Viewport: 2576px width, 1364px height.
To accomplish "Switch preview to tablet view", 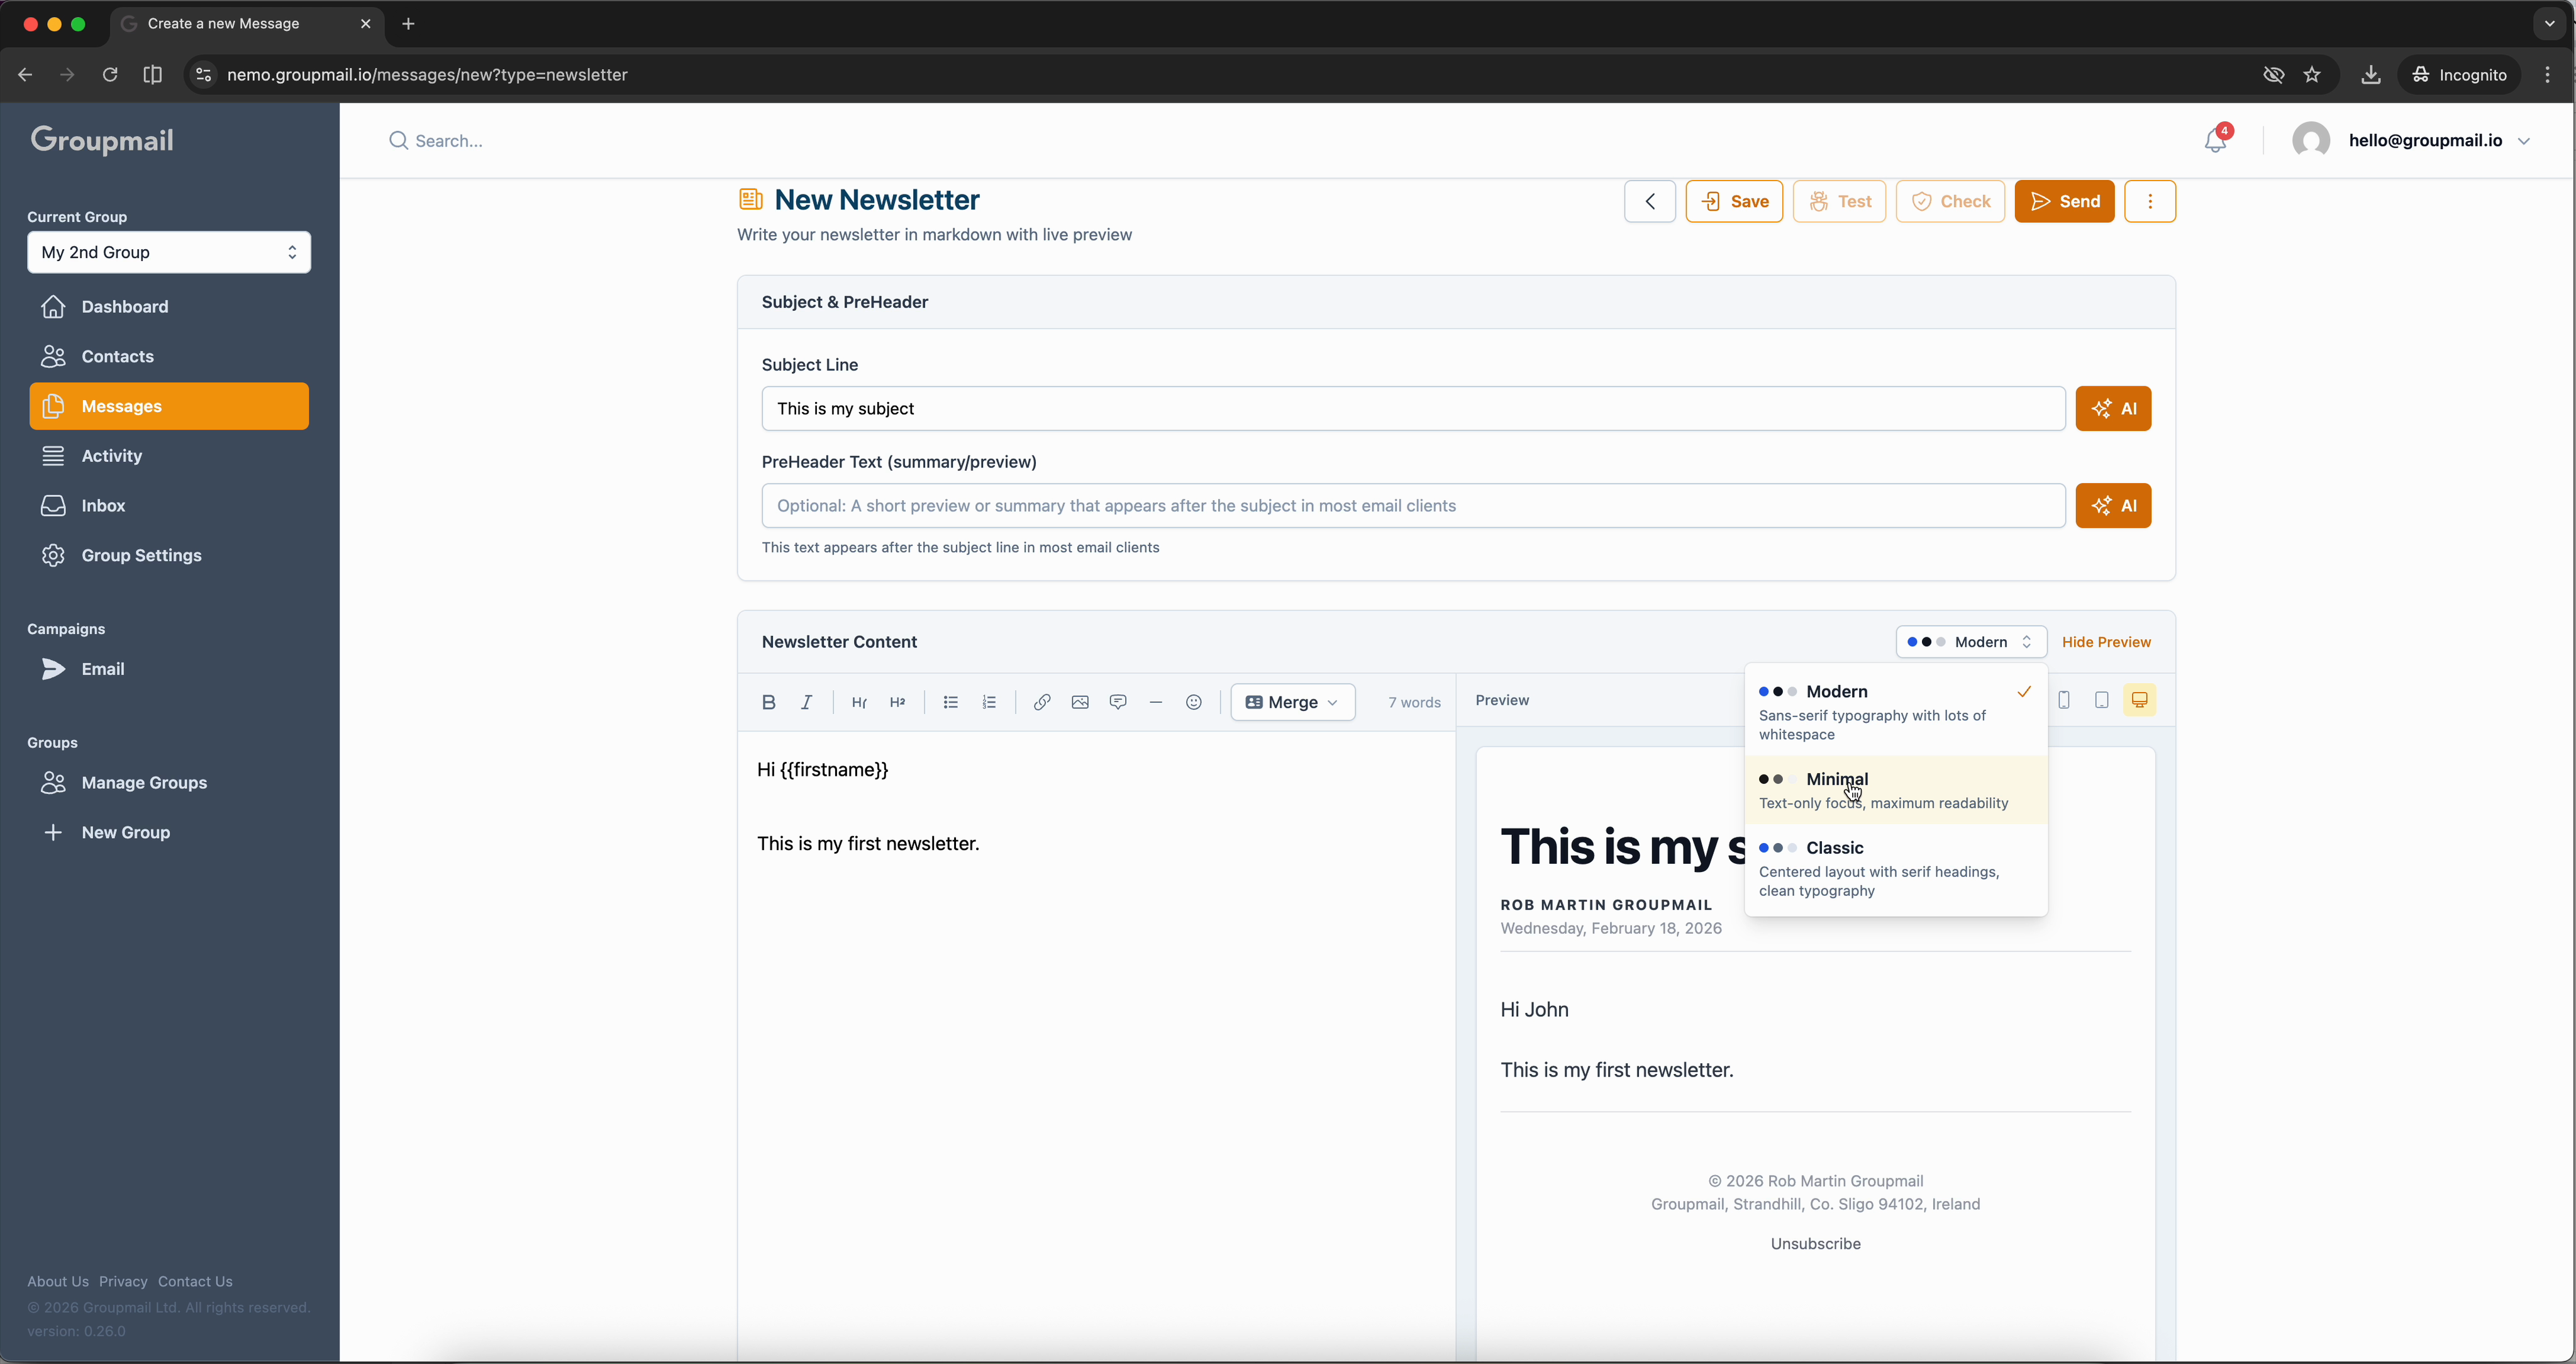I will pos(2101,700).
